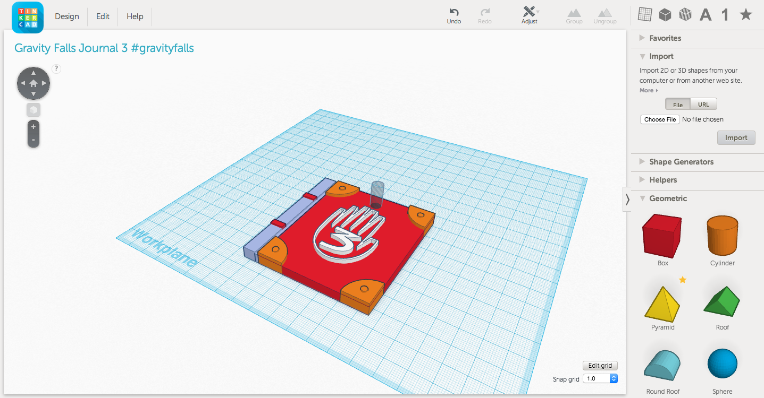Rotate view up with top arrow

point(33,72)
